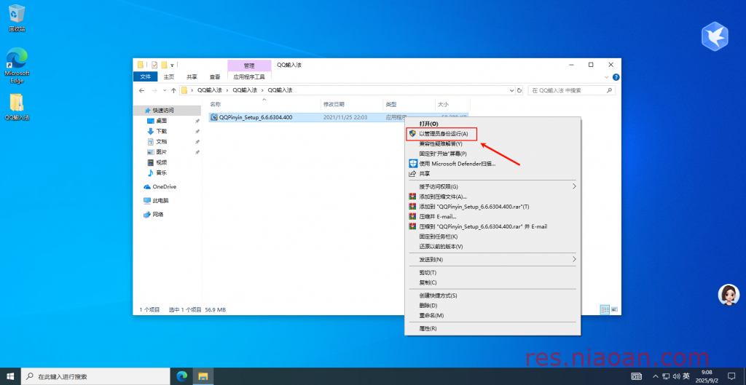Image resolution: width=746 pixels, height=385 pixels.
Task: Choose 剪切(T) in the context menu
Action: coord(492,272)
